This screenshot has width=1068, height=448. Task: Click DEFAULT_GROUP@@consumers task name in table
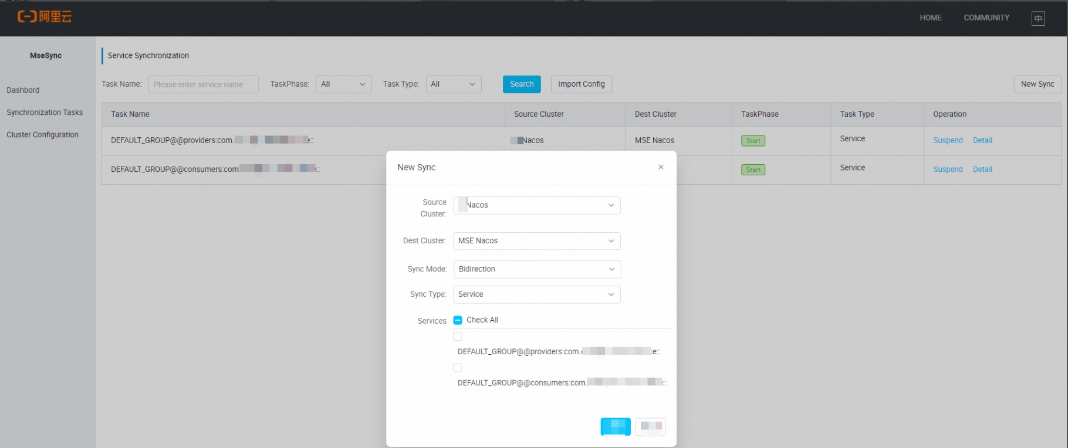pos(215,169)
